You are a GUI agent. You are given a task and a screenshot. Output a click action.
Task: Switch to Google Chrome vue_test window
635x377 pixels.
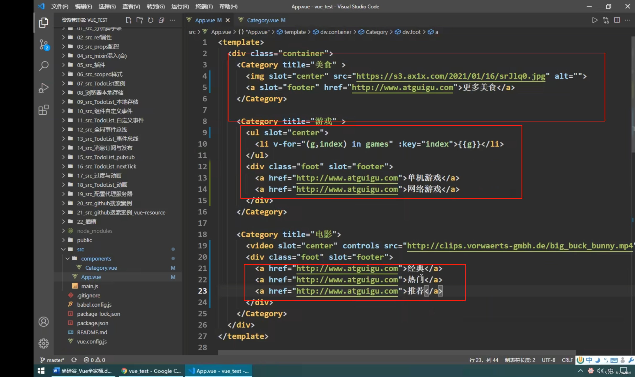tap(151, 371)
